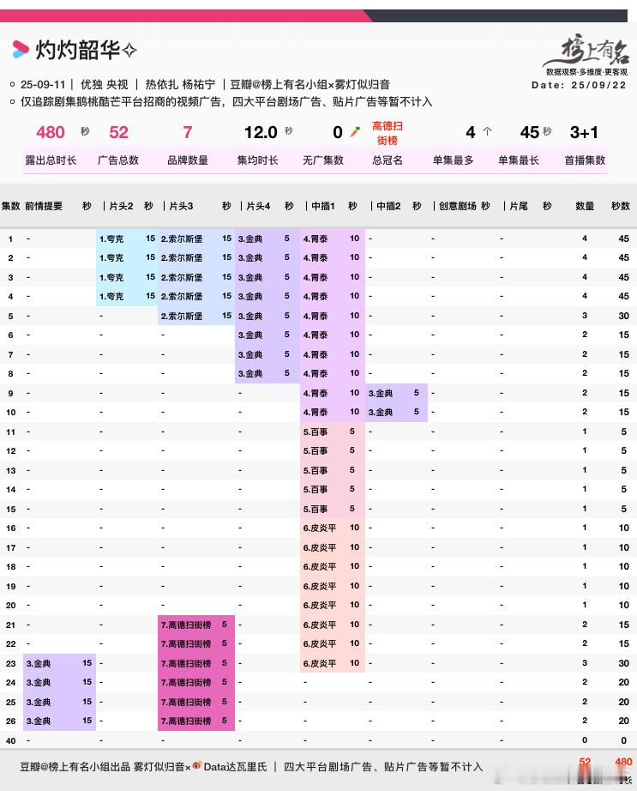Viewport: 637px width, 791px height.
Task: Click the 数量 column header
Action: 585,206
